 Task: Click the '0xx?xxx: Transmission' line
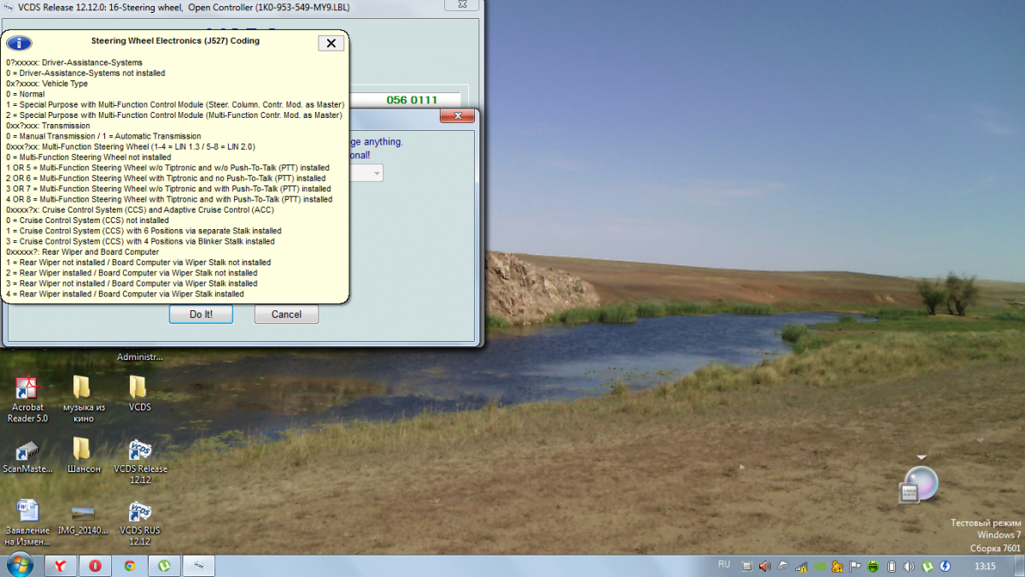pos(48,126)
